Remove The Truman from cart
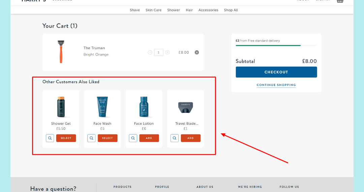The width and height of the screenshot is (364, 192). [196, 53]
